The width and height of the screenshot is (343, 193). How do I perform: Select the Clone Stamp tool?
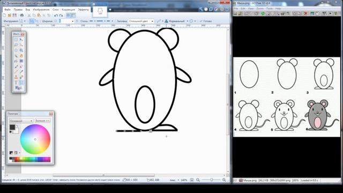(x=16, y=77)
